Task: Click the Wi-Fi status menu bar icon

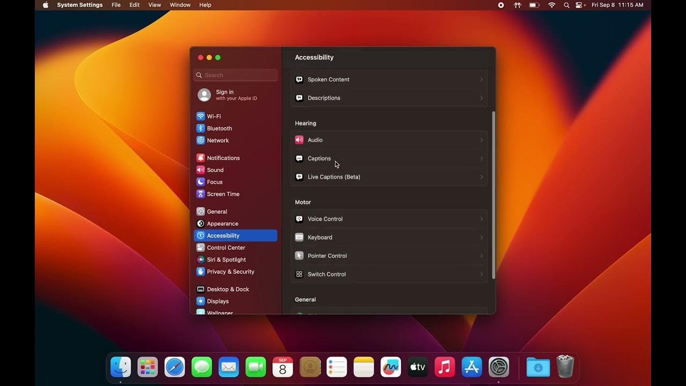Action: (551, 5)
